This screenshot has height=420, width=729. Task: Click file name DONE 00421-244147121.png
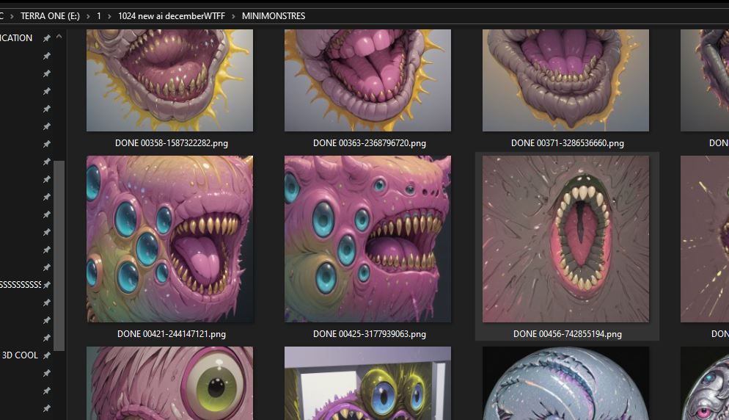click(x=172, y=334)
